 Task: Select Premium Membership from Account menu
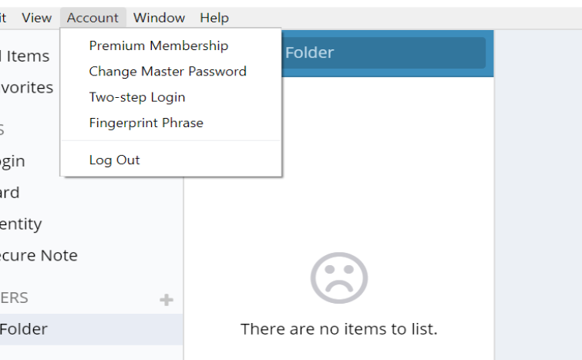pyautogui.click(x=158, y=45)
